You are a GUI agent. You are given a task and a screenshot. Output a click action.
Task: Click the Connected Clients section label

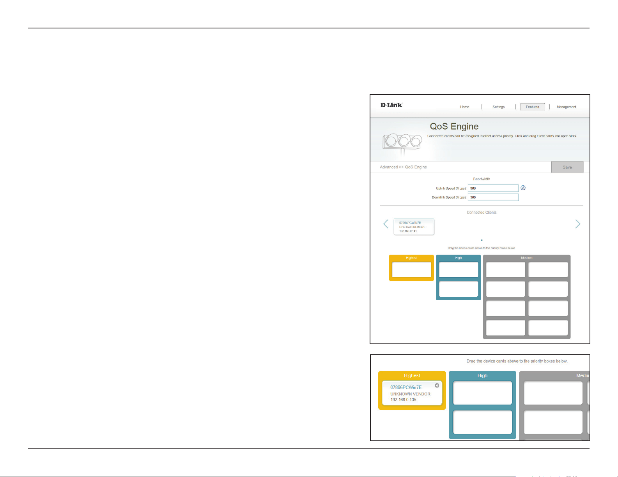[482, 213]
